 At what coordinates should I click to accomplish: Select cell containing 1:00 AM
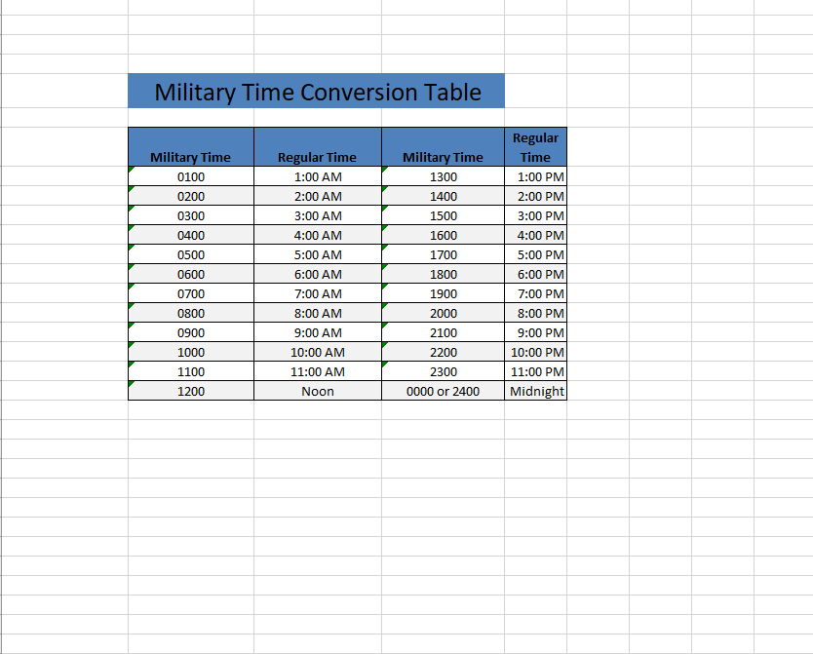coord(318,176)
